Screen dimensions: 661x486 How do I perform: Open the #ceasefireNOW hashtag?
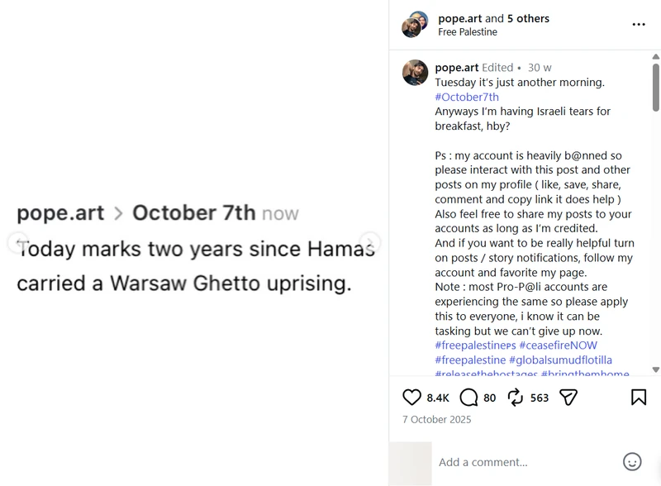click(559, 345)
